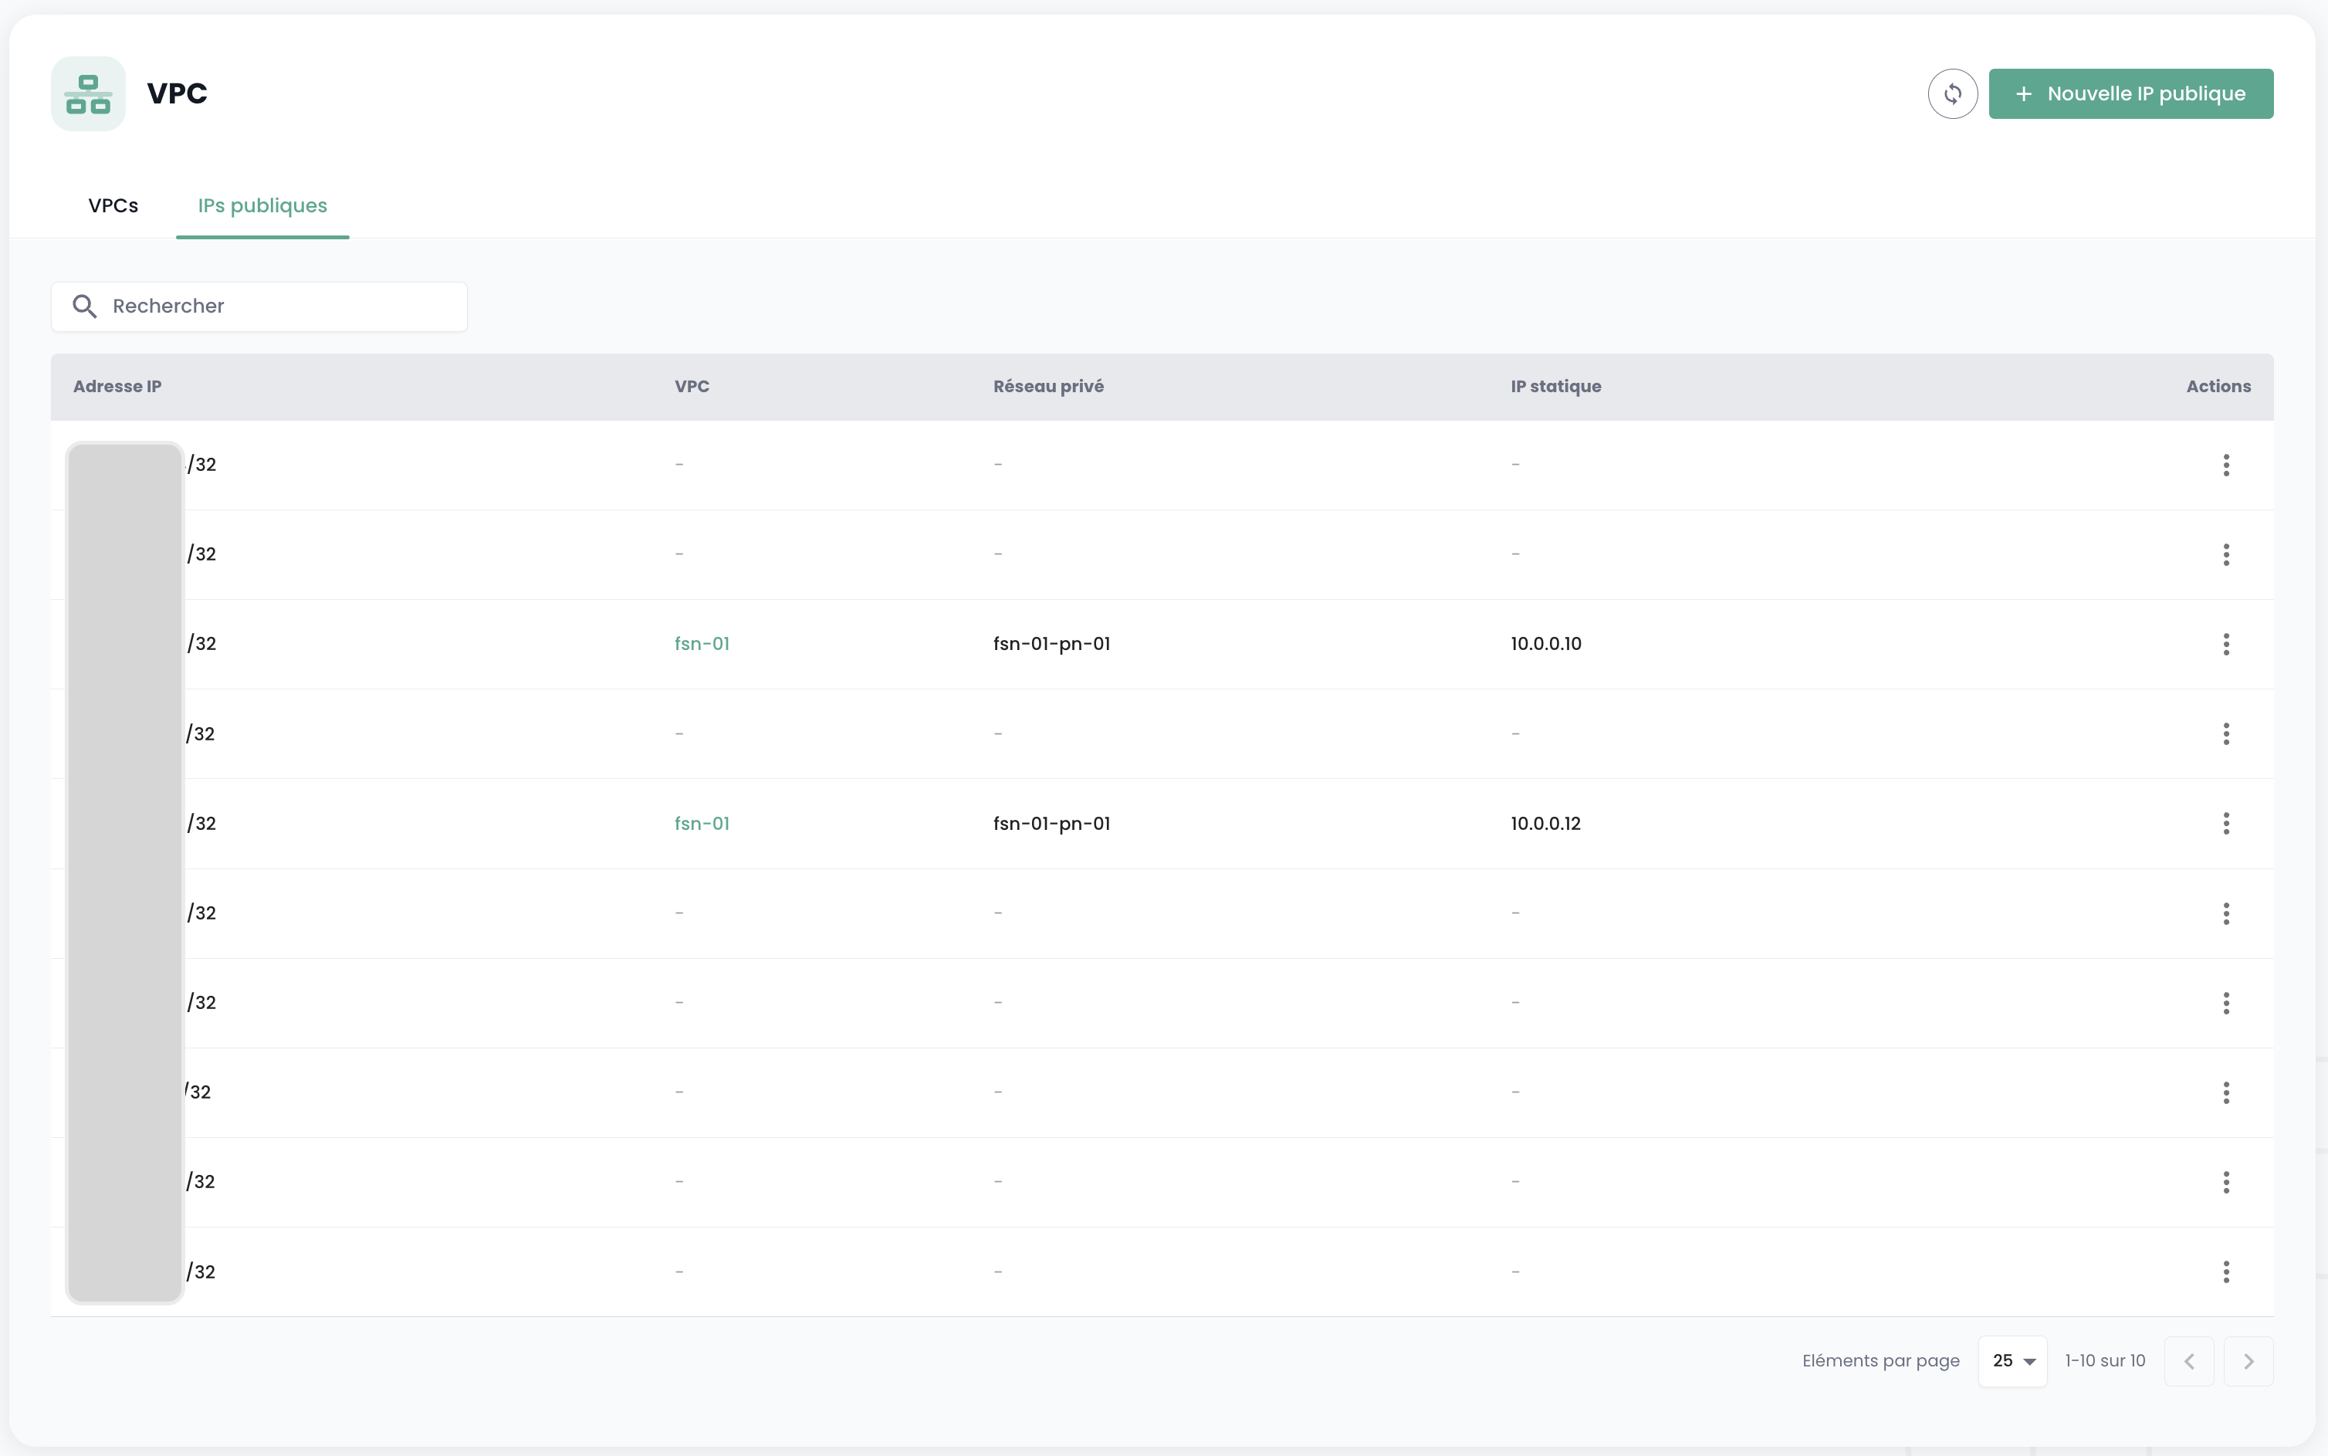The height and width of the screenshot is (1456, 2328).
Task: Open actions menu for first IP row
Action: [x=2225, y=465]
